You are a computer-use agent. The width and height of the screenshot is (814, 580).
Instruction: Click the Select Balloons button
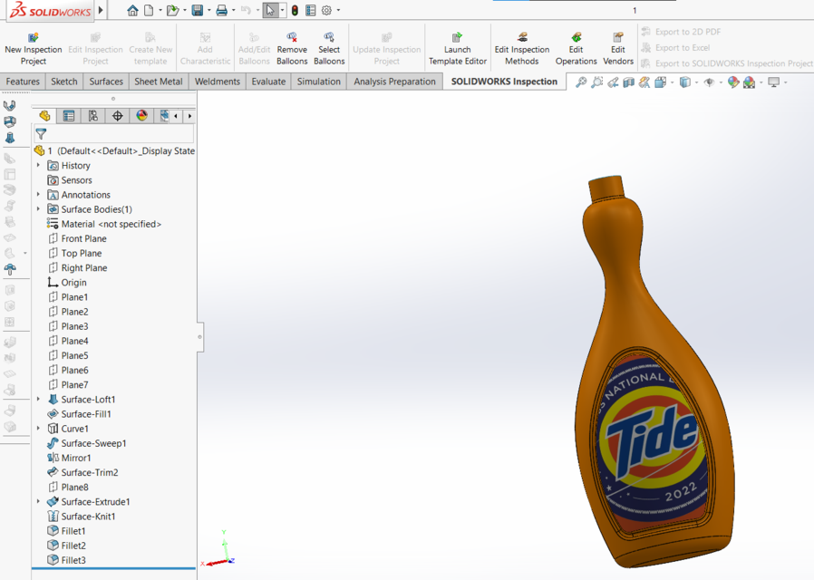pos(329,46)
